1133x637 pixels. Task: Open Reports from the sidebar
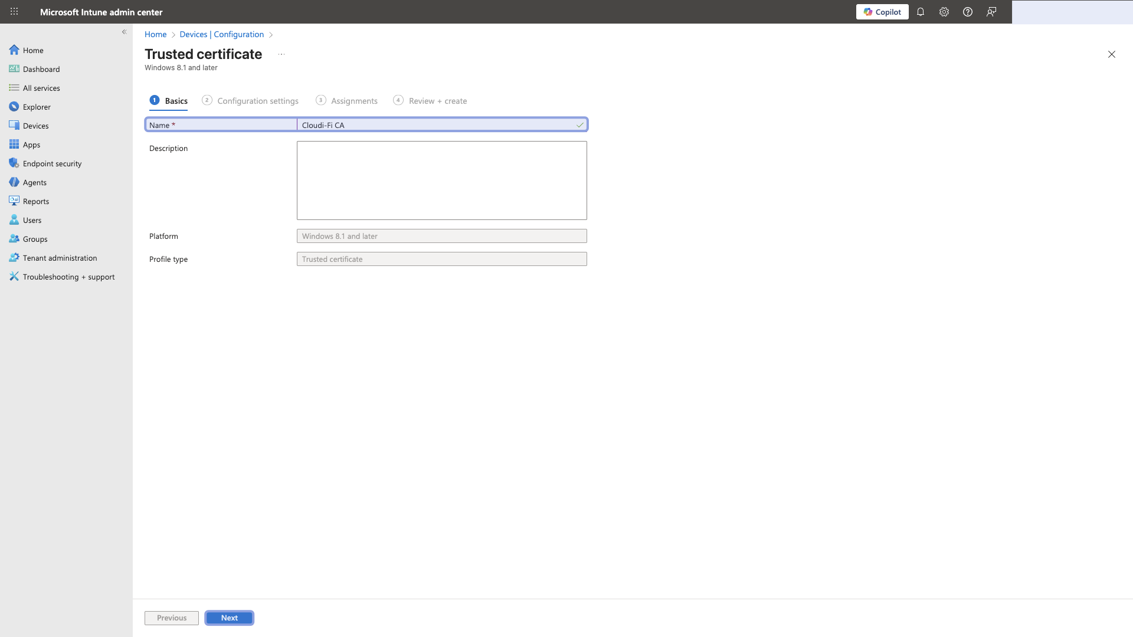(x=36, y=201)
